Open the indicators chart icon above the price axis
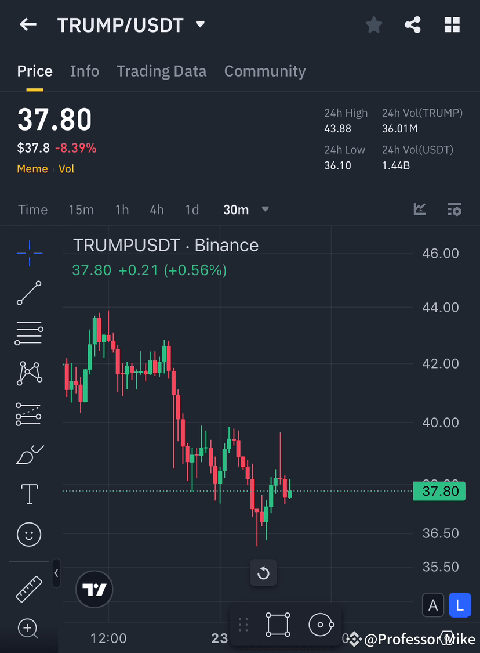 (419, 210)
